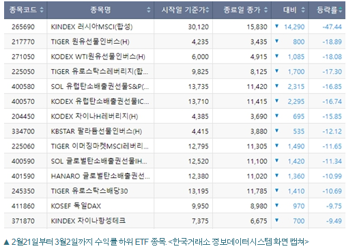The height and width of the screenshot is (251, 357).
Task: Click rate value -18.89
Action: tap(332, 42)
